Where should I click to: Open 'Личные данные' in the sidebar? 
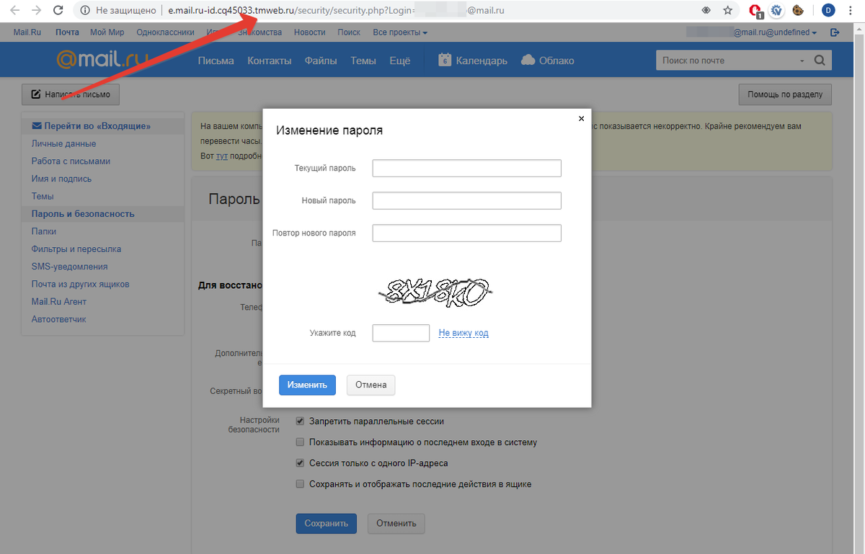pos(63,144)
